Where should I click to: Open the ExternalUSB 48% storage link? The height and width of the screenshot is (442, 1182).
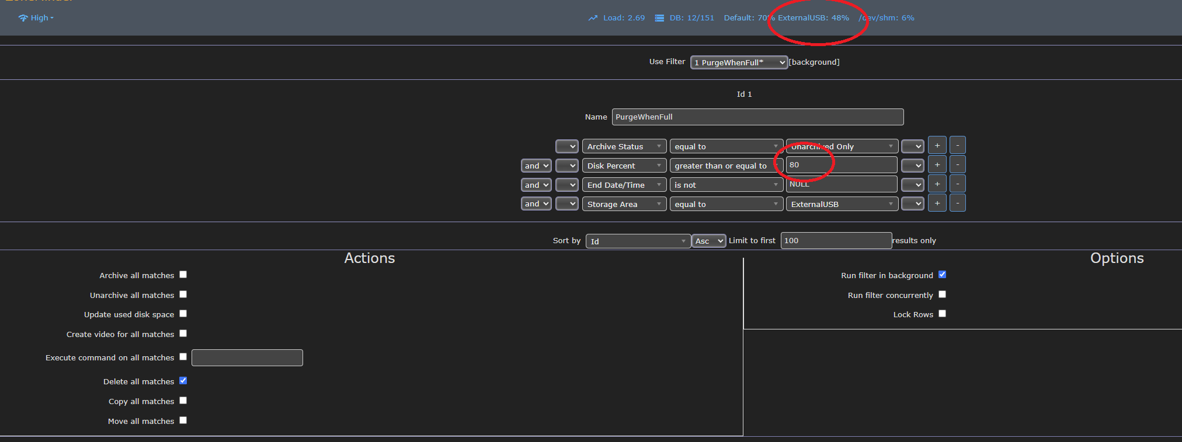tap(813, 18)
